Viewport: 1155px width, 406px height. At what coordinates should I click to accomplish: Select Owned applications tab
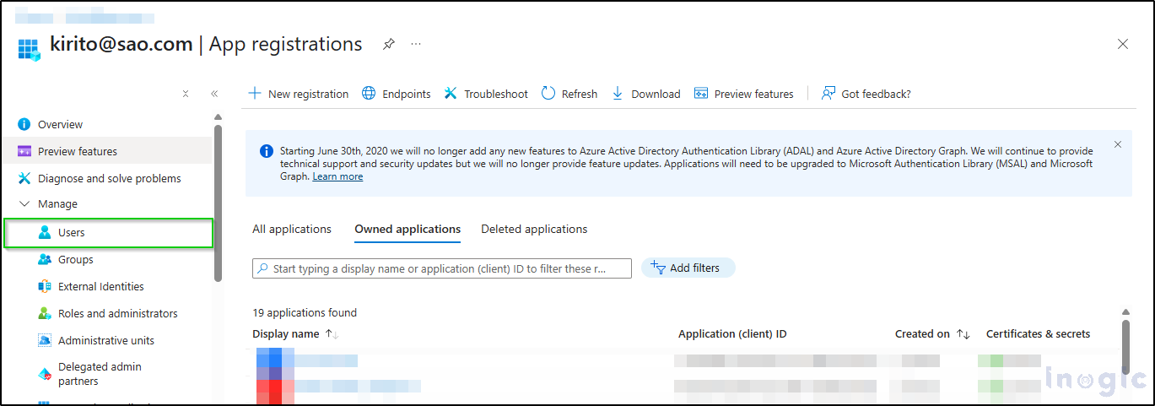tap(407, 230)
